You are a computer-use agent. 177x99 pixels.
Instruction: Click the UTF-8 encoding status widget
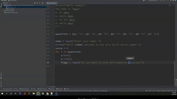(x=154, y=91)
